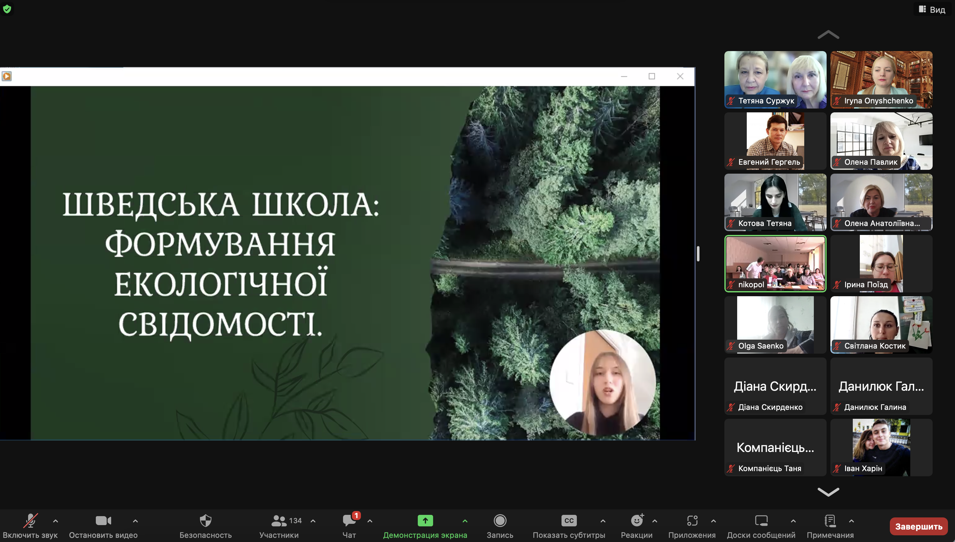Click the speaker's circular webcam in slide
This screenshot has width=955, height=542.
[602, 382]
